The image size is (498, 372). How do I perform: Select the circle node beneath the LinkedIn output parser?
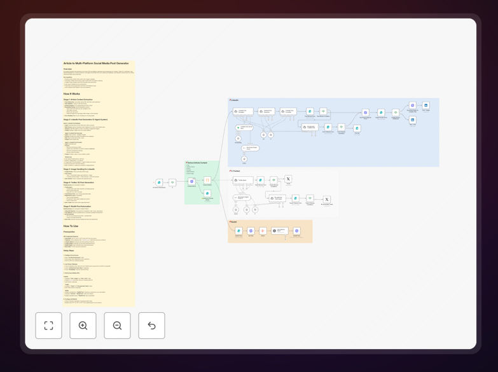(x=244, y=159)
